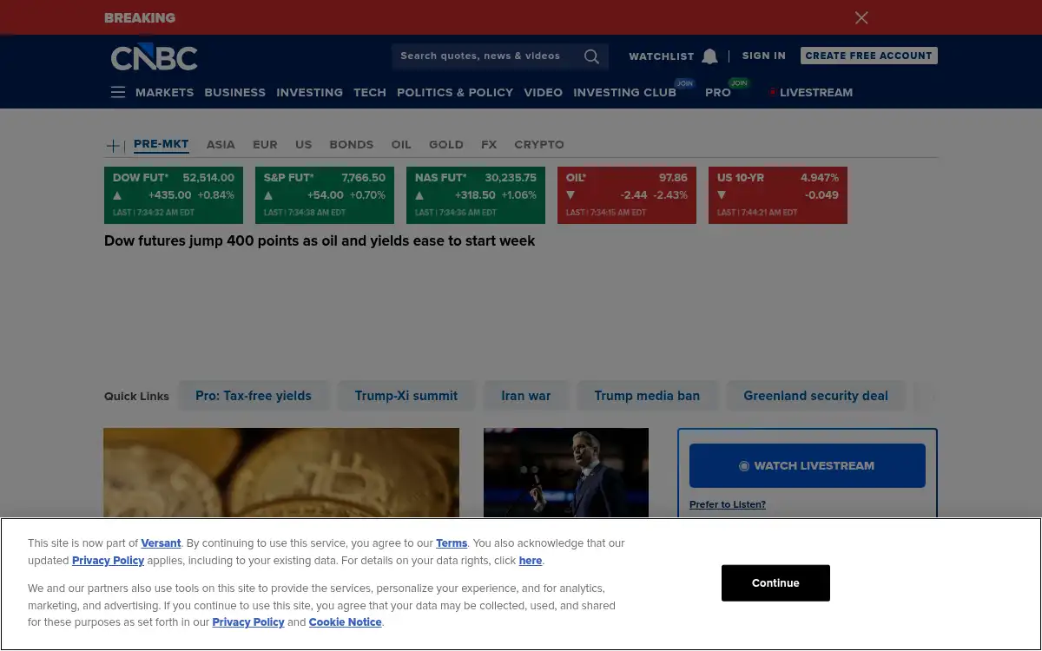The width and height of the screenshot is (1042, 651).
Task: Click Trump-Xi summit quick link
Action: [x=406, y=396]
